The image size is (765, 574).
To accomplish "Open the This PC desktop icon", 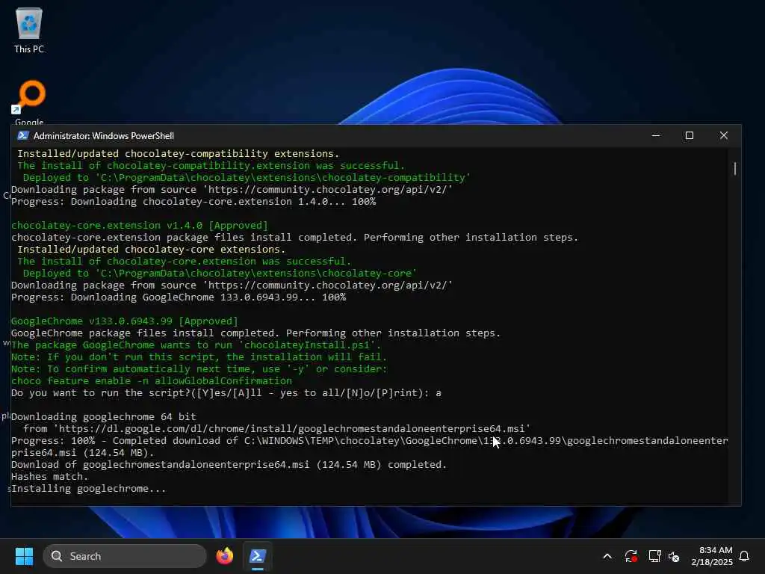I will tap(29, 30).
